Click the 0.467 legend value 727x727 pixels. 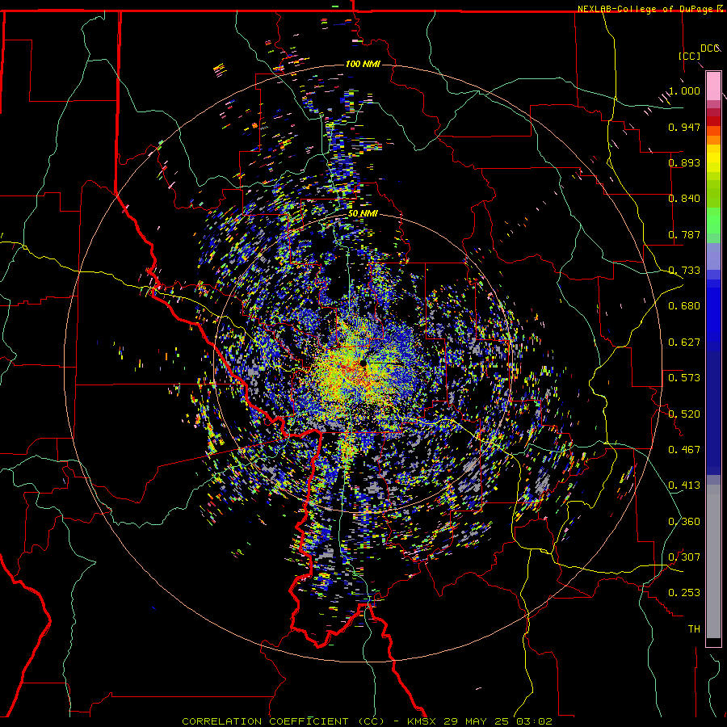click(684, 449)
